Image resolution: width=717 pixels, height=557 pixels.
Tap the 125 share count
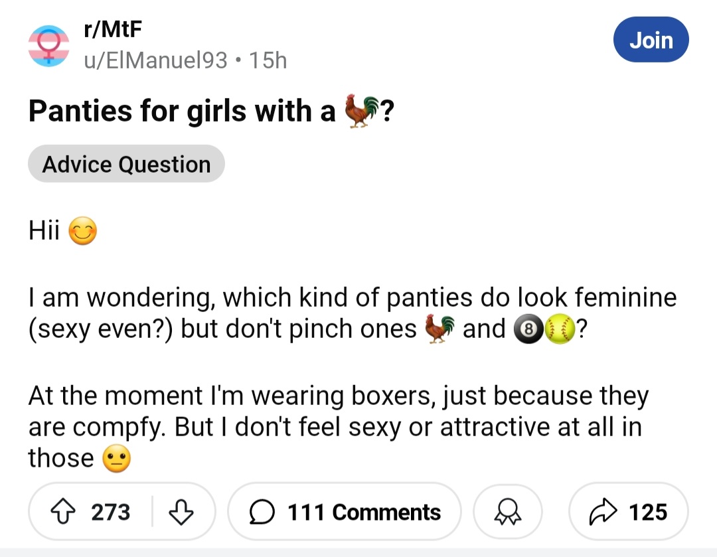648,512
